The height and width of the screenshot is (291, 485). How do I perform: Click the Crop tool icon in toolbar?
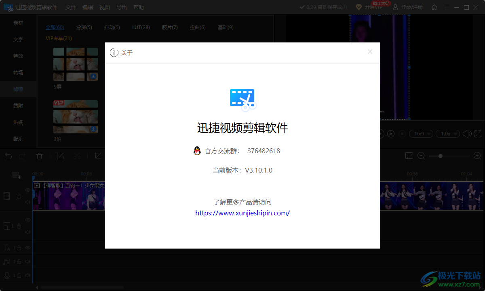tap(97, 156)
